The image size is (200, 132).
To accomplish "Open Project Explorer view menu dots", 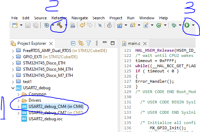I will click(x=97, y=43).
